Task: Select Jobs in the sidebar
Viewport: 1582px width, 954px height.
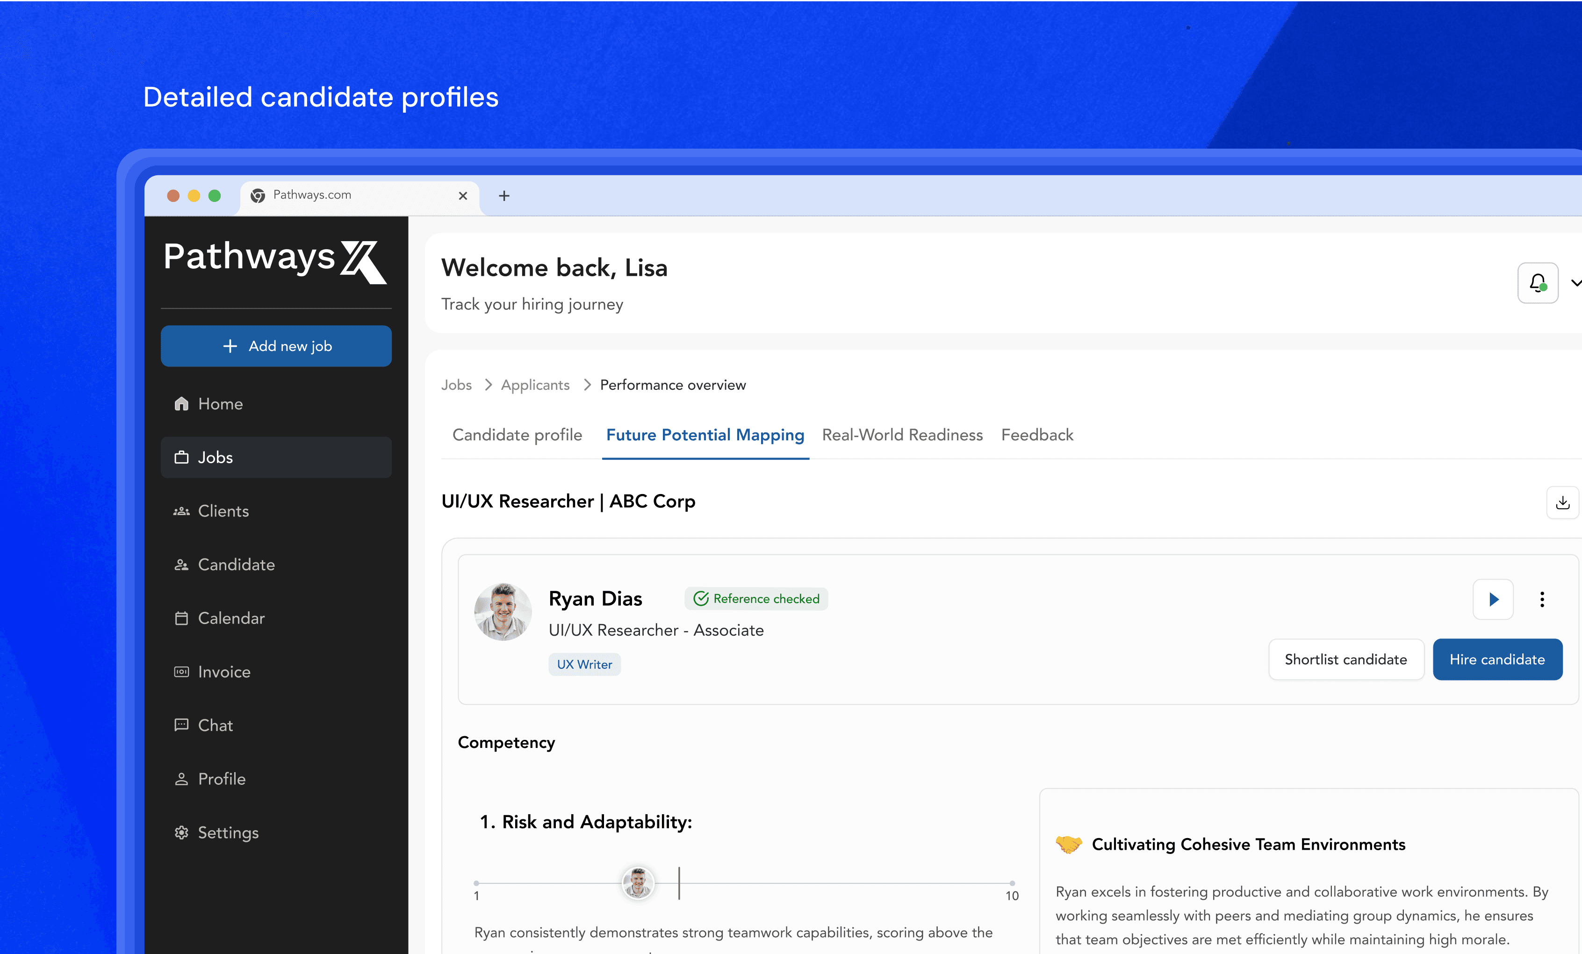Action: (276, 457)
